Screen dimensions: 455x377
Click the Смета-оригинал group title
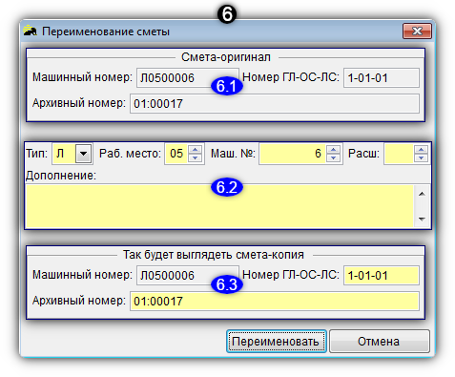pyautogui.click(x=226, y=57)
